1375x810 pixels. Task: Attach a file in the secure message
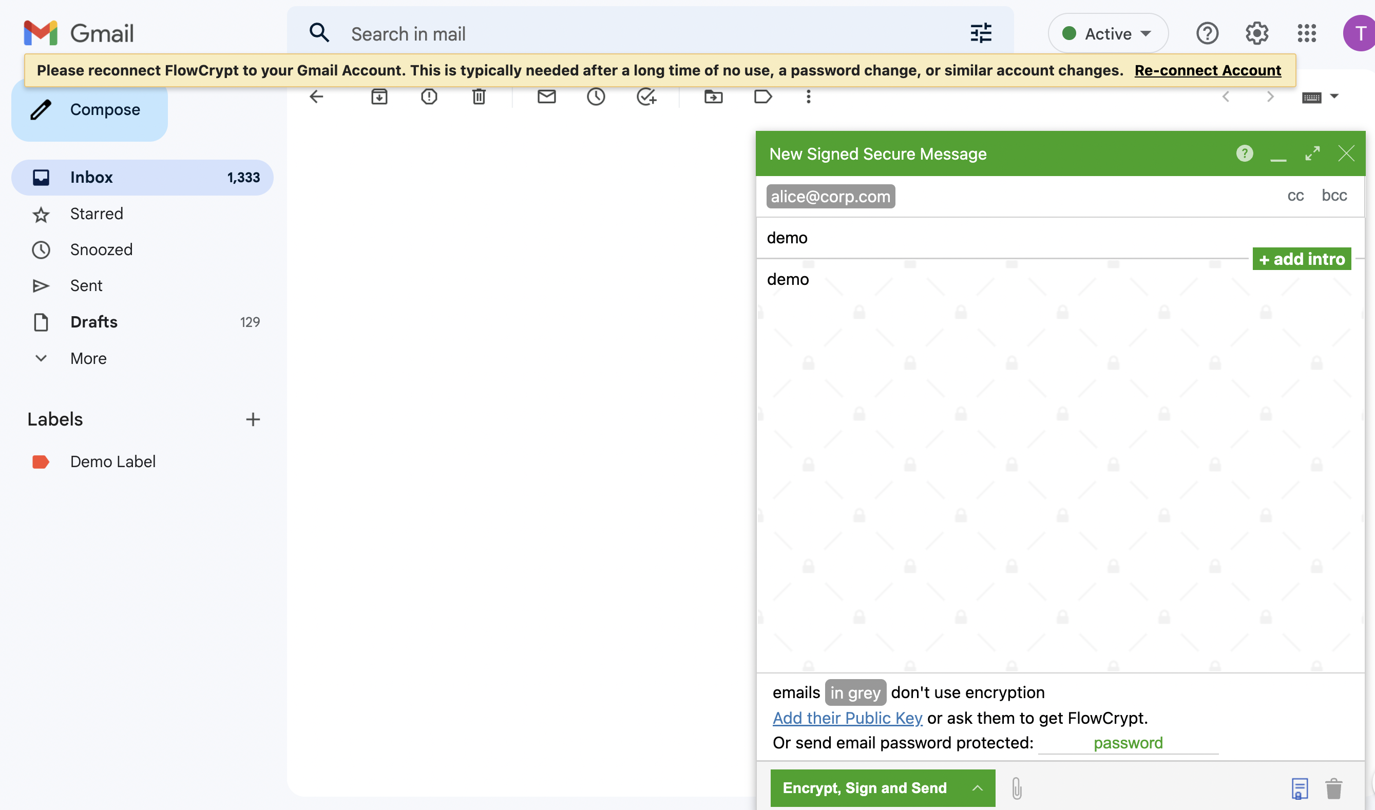1017,787
